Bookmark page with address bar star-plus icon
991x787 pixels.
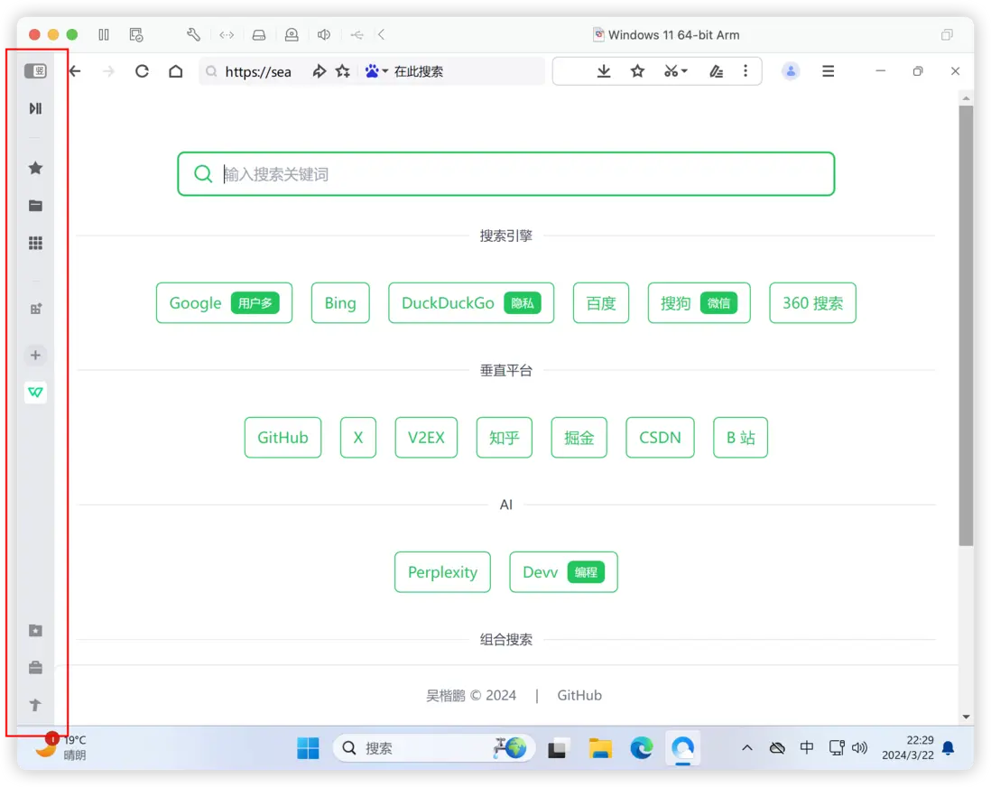tap(343, 71)
